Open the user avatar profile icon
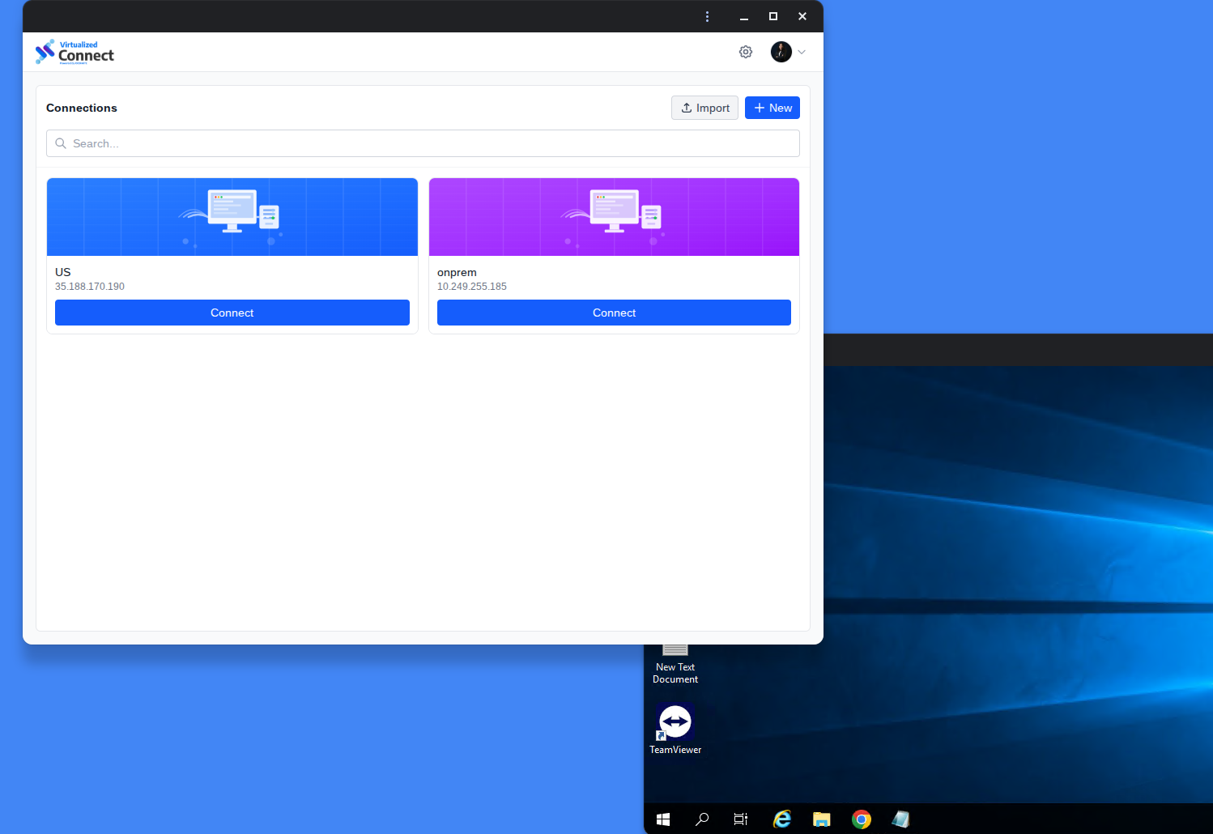The width and height of the screenshot is (1213, 834). tap(781, 51)
